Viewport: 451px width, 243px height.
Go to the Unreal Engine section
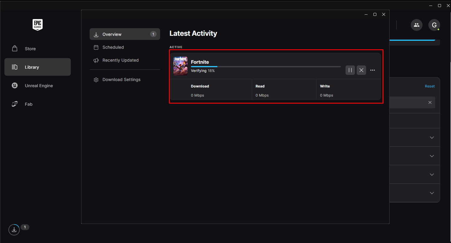[x=38, y=86]
